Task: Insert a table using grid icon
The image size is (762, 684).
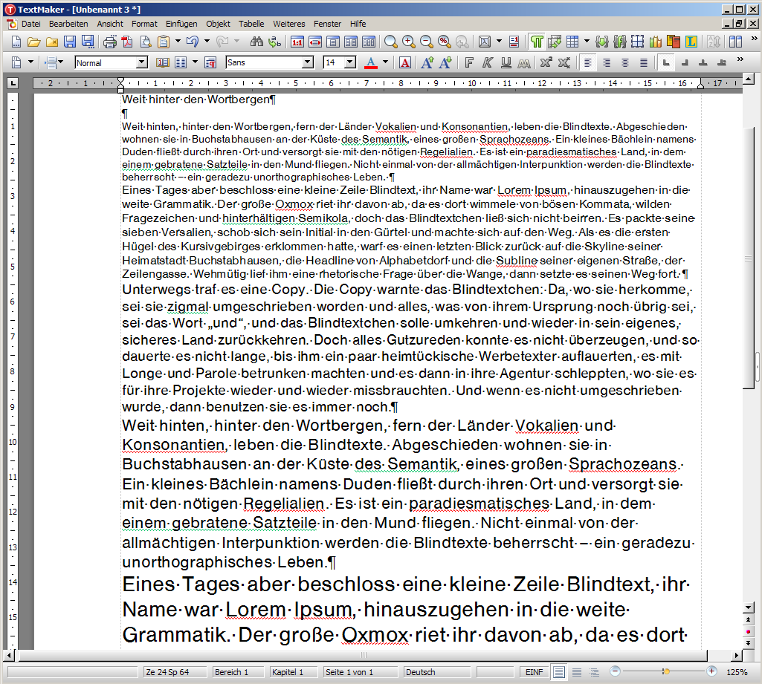Action: [572, 42]
